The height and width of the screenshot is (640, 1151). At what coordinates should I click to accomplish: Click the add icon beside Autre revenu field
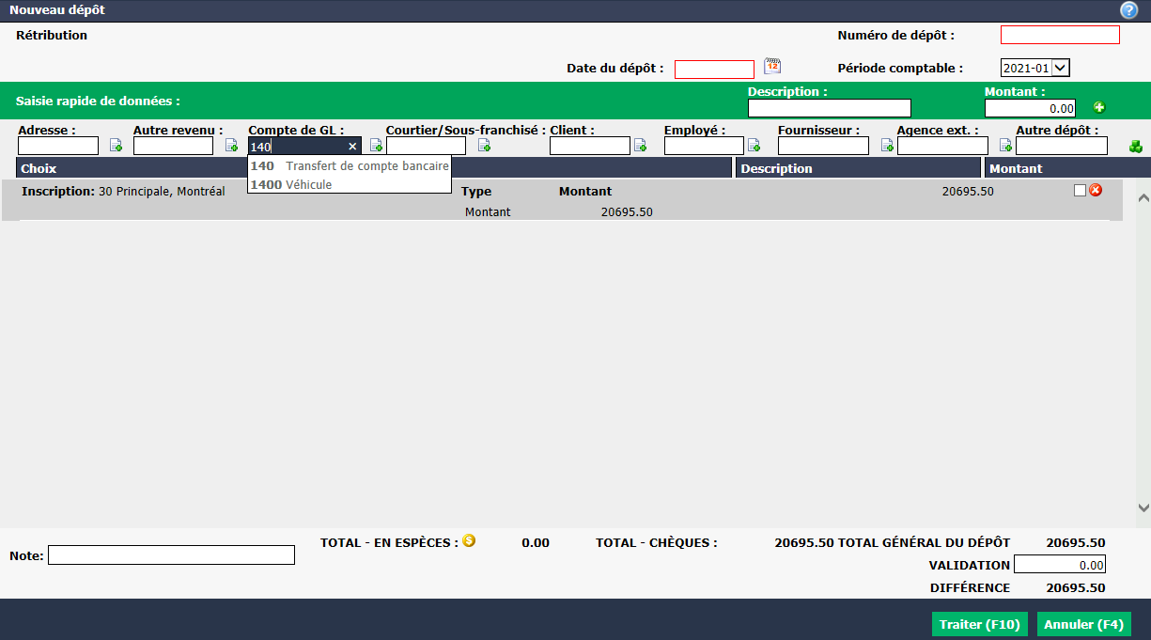(x=231, y=146)
